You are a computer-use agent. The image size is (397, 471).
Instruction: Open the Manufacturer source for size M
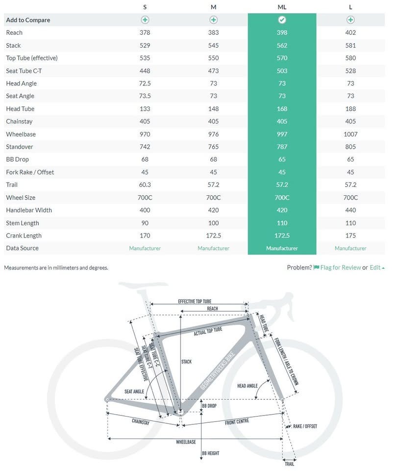(214, 248)
